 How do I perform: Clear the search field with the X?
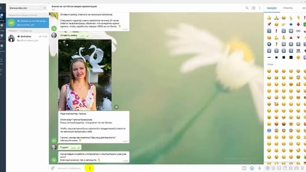click(44, 8)
